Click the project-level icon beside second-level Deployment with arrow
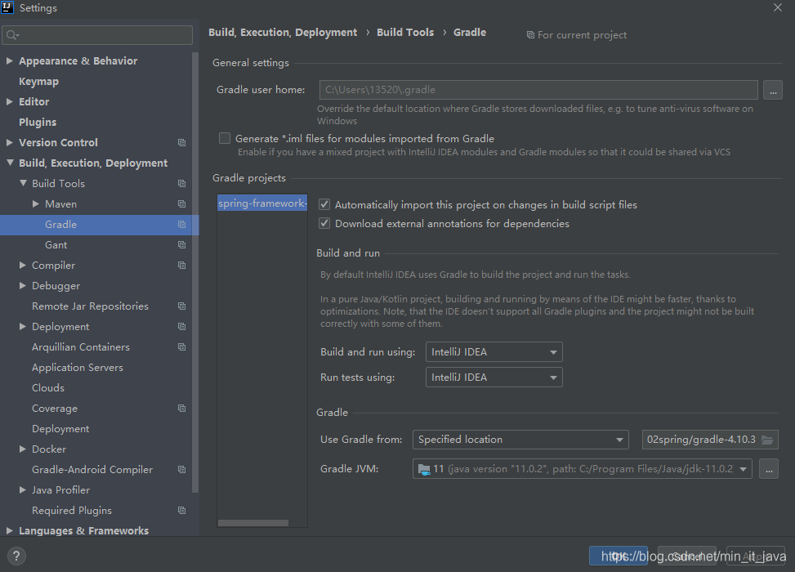This screenshot has height=572, width=795. tap(181, 327)
